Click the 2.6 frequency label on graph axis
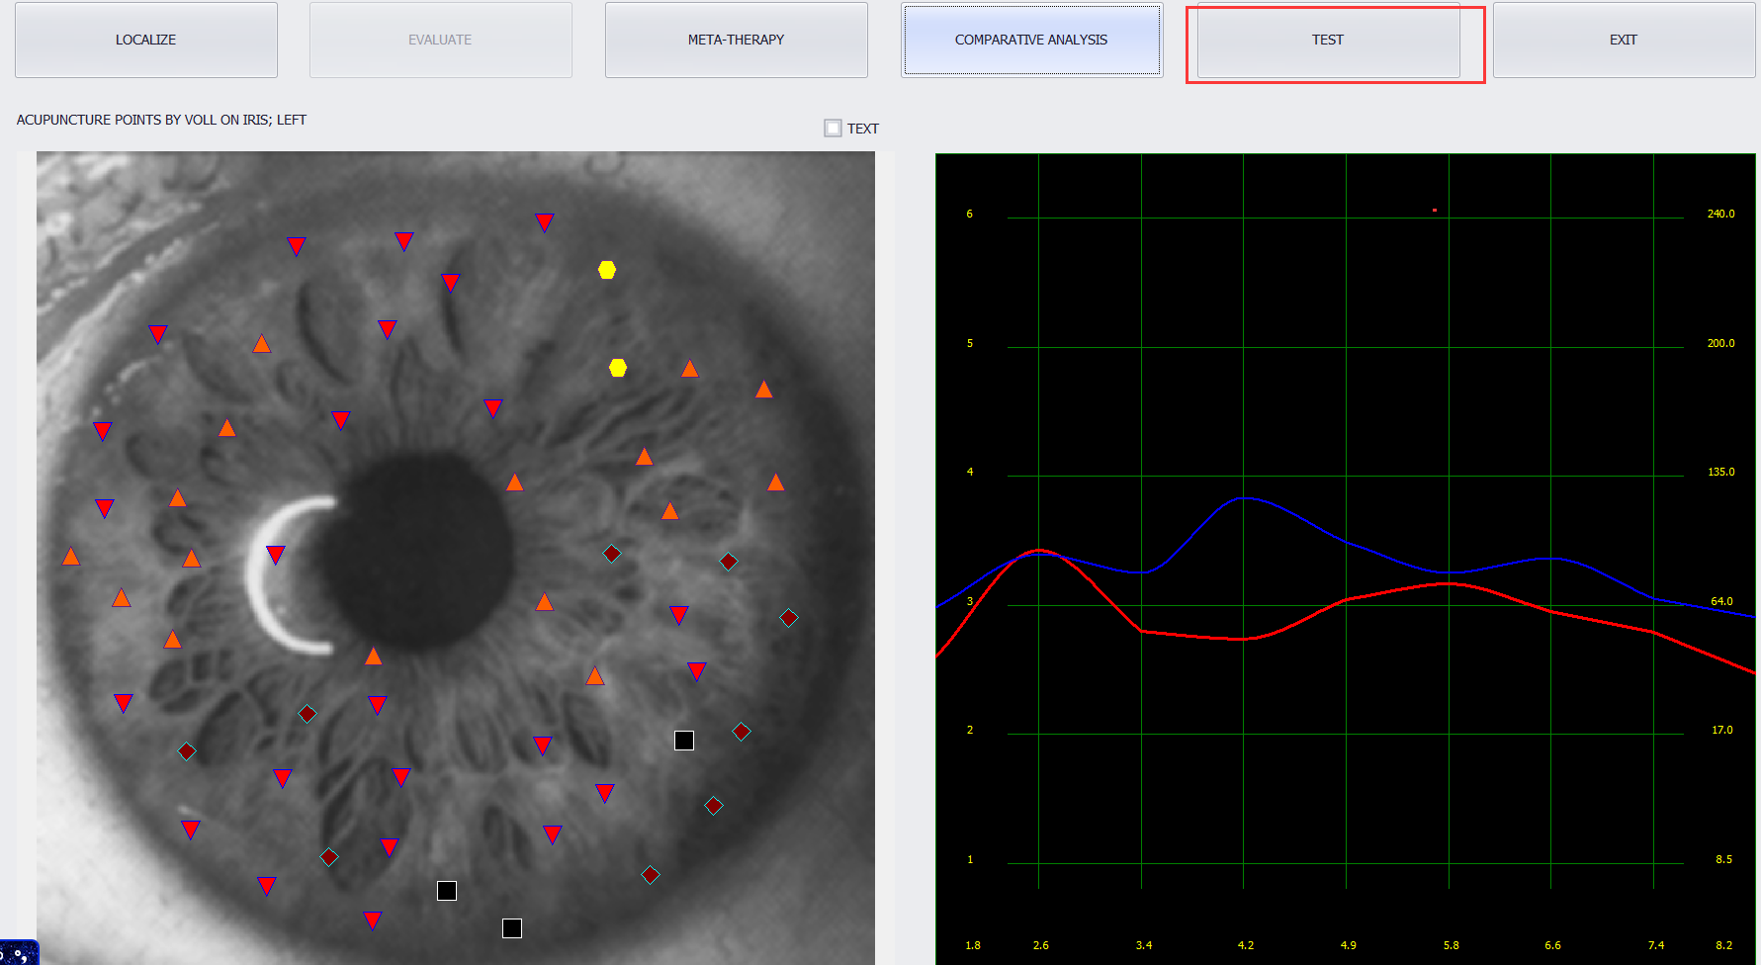 1041,945
